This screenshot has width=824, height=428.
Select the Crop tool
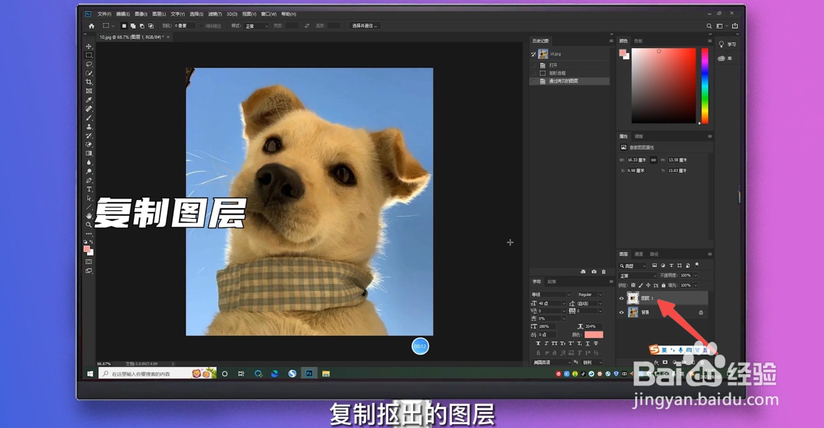click(89, 82)
